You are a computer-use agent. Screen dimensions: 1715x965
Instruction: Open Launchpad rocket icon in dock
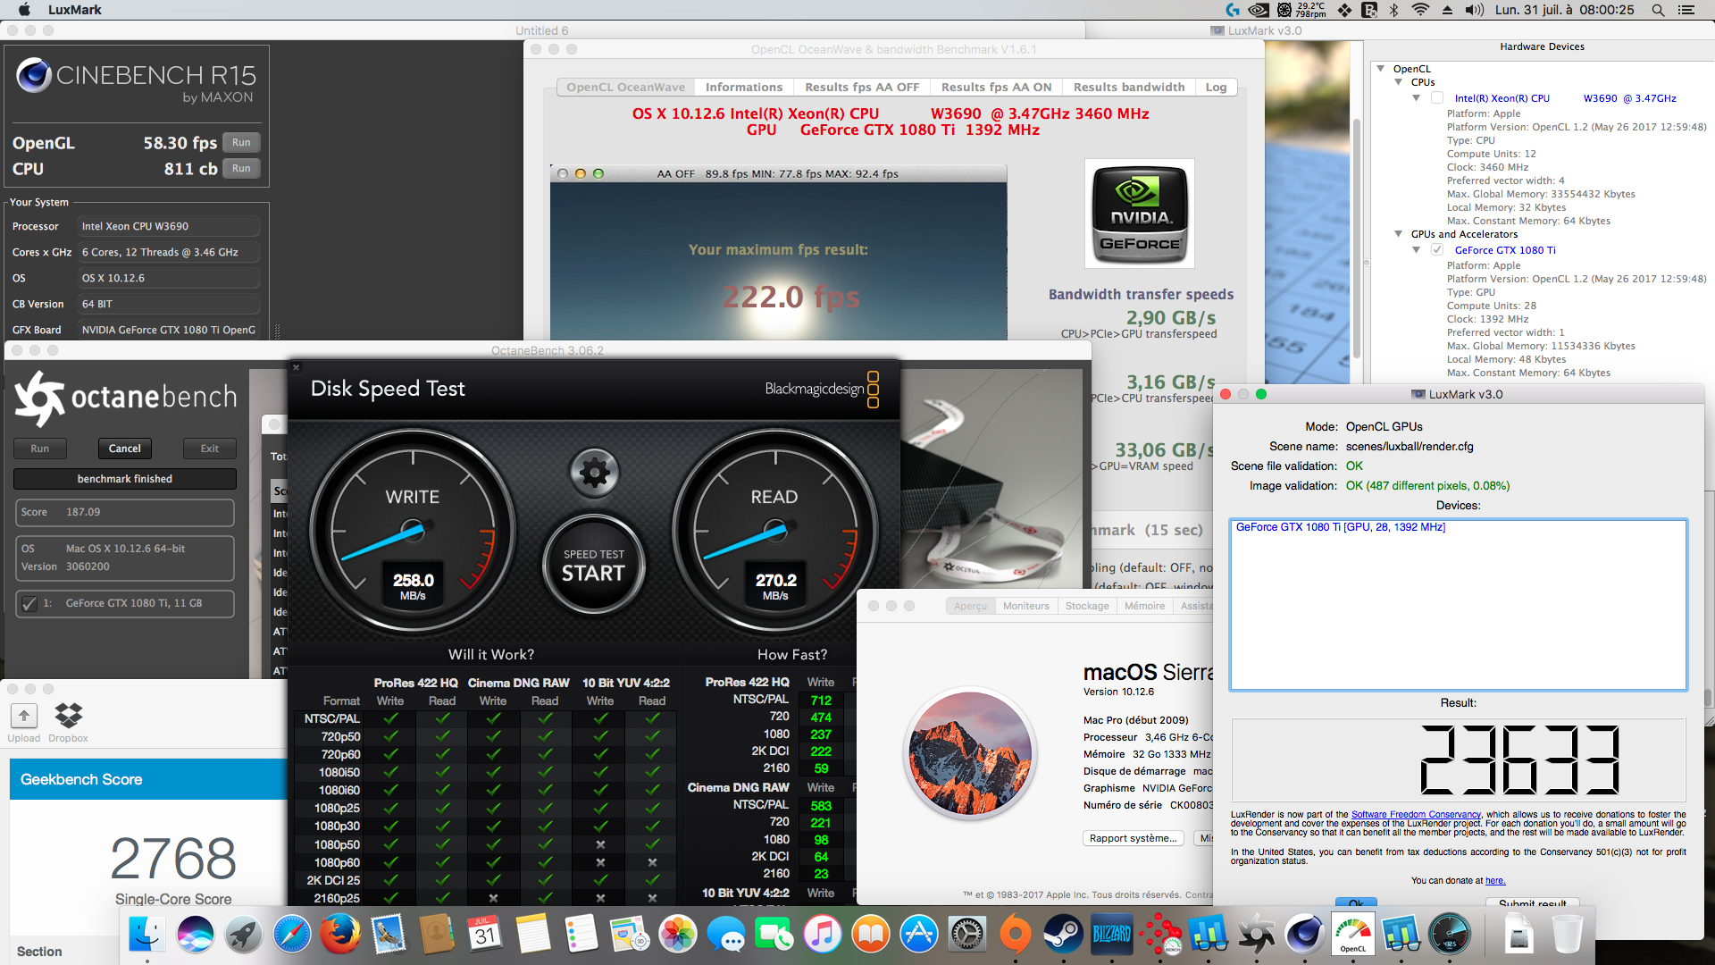click(244, 935)
